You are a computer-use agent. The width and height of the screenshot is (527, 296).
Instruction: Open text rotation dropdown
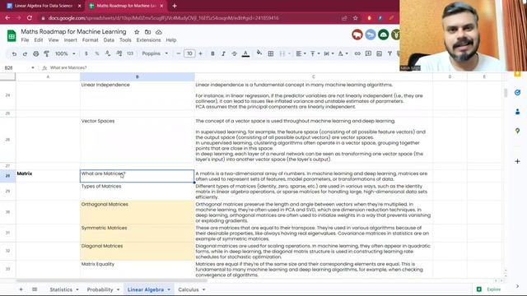[343, 53]
